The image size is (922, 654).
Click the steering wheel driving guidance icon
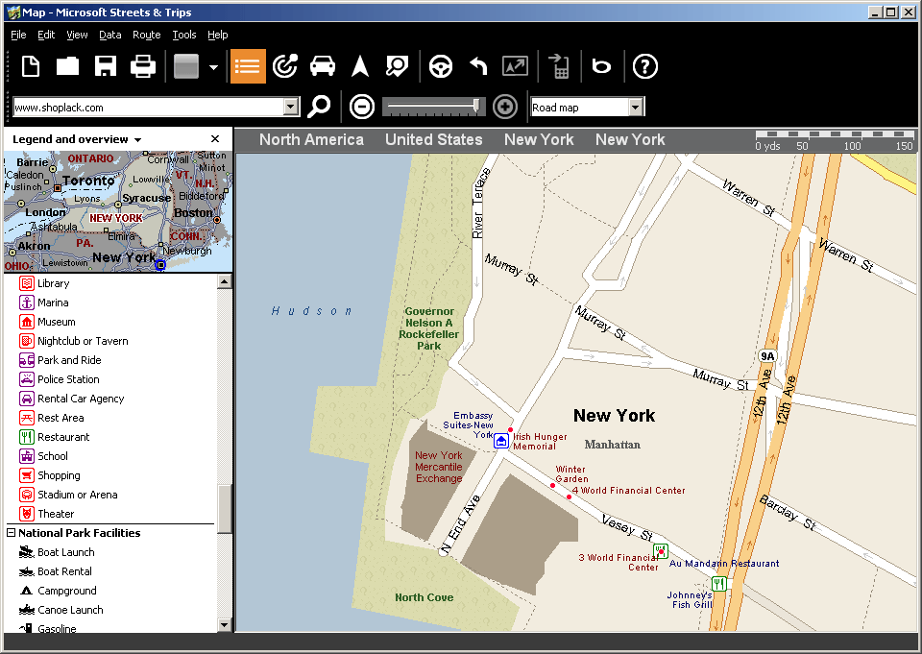tap(441, 66)
